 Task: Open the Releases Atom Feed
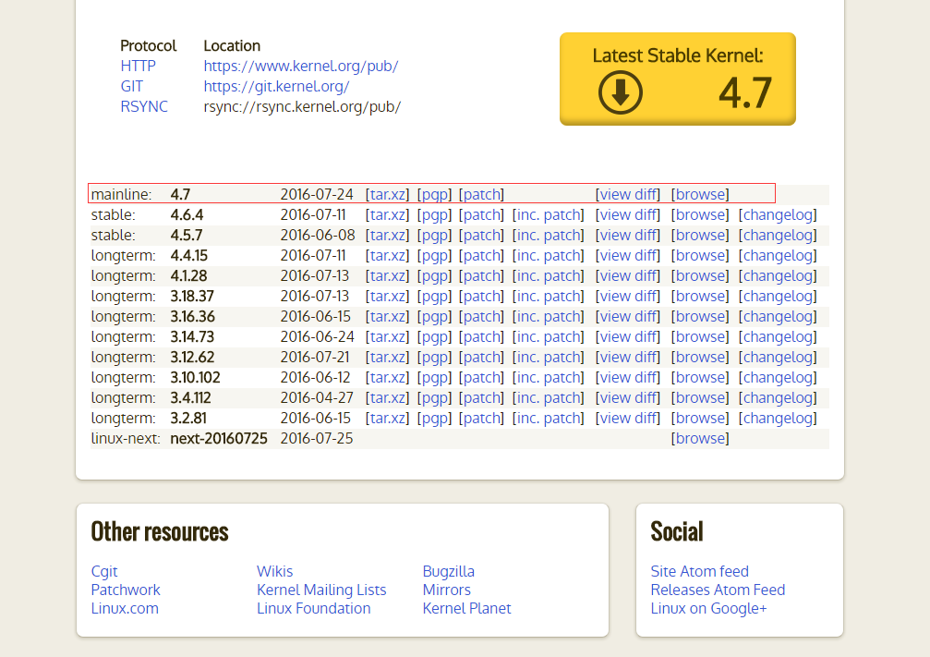coord(718,590)
